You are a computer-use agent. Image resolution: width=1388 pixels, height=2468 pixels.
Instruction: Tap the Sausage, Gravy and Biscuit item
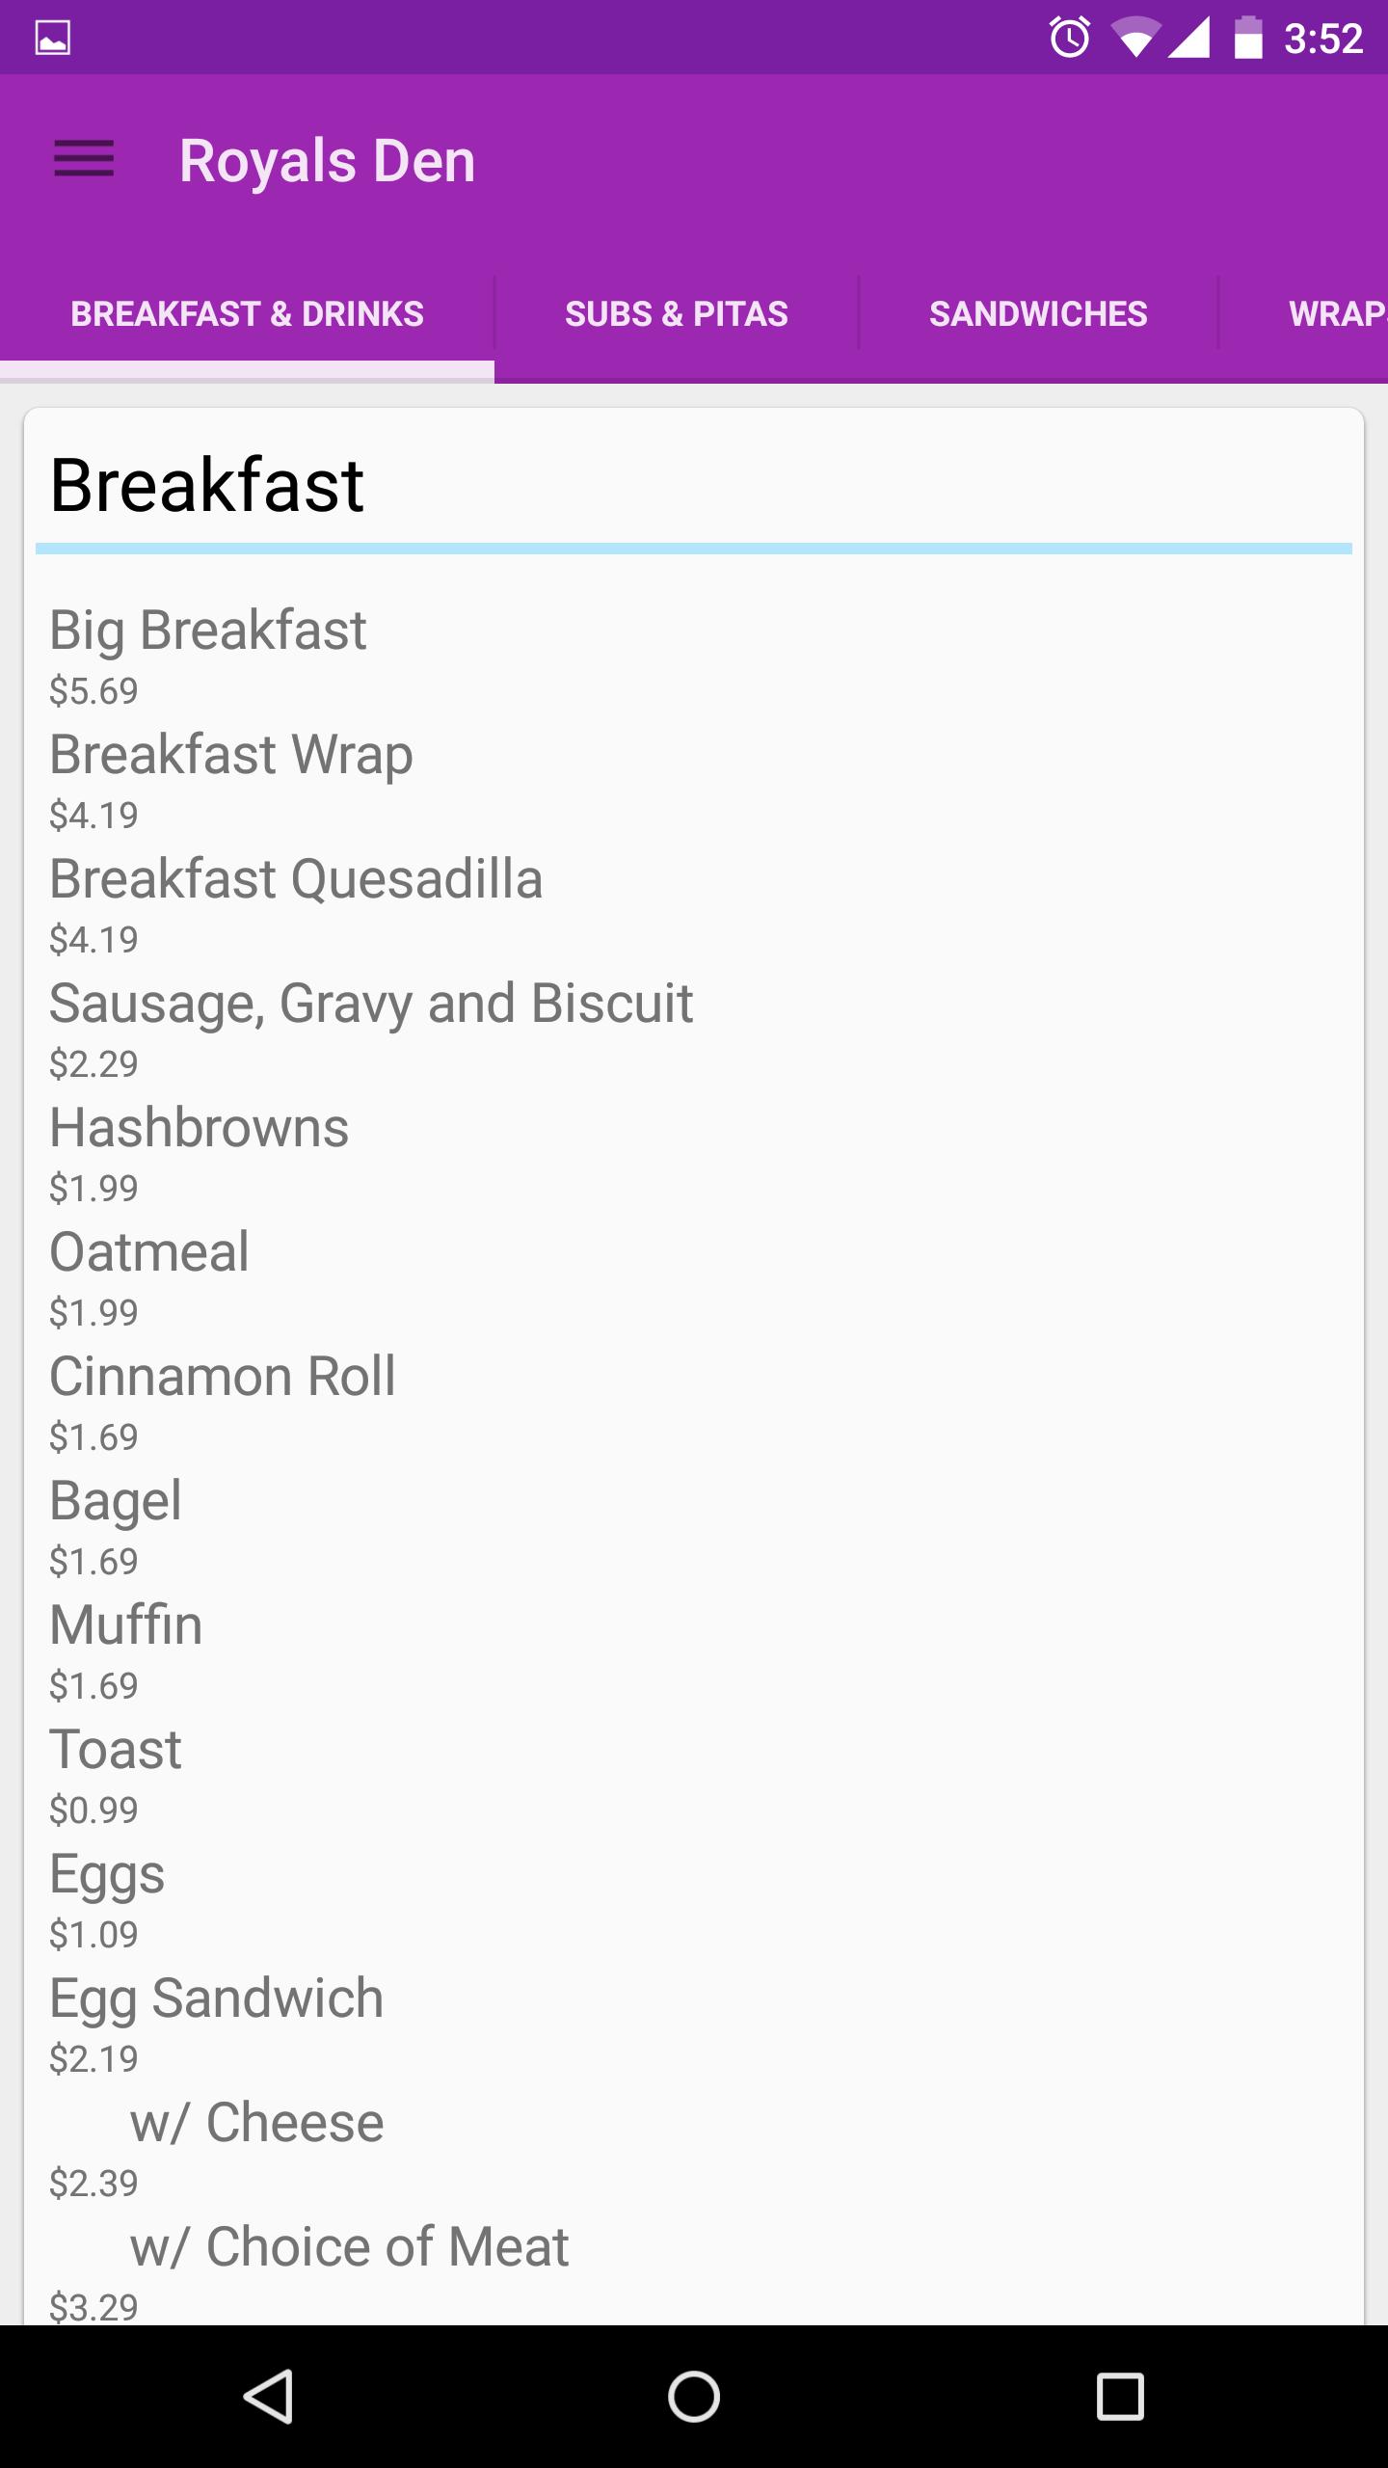click(x=371, y=1005)
